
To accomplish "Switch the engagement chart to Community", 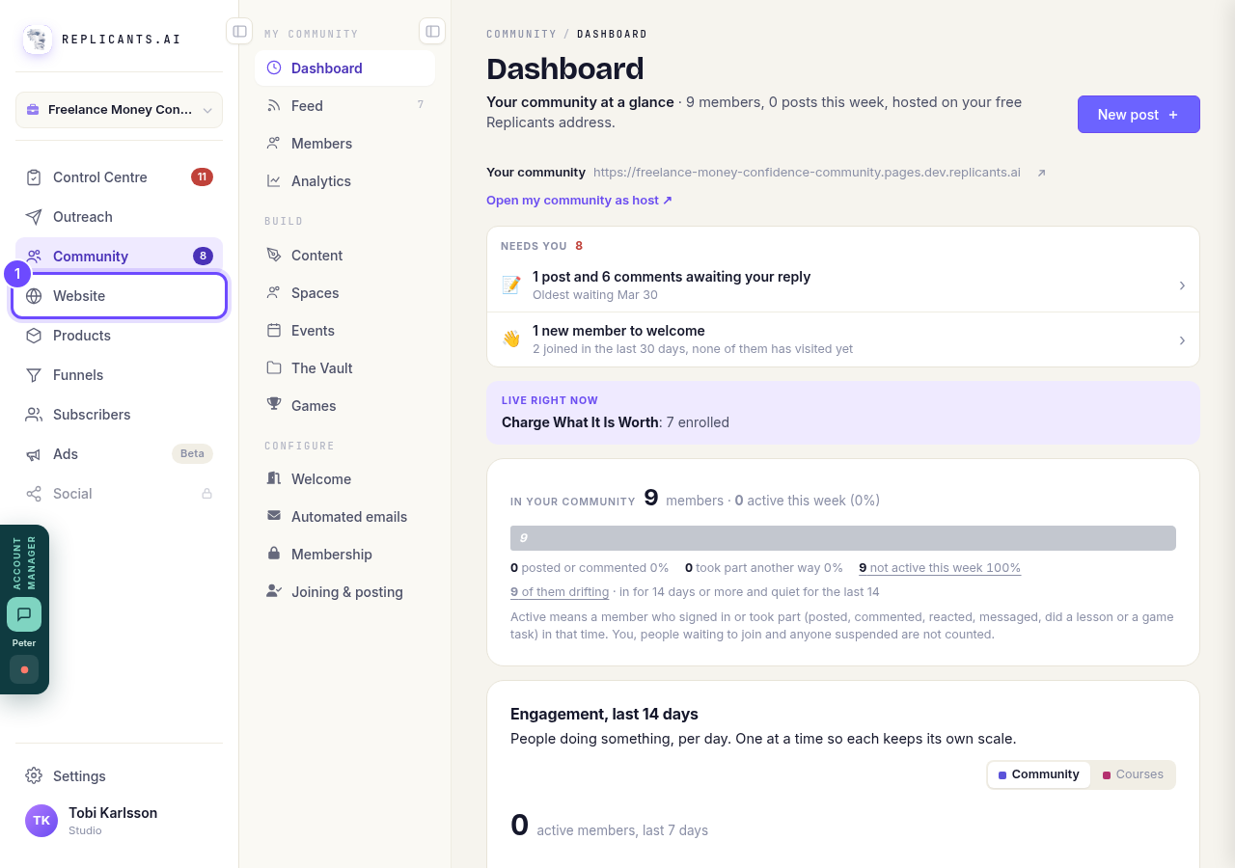I will [x=1039, y=774].
